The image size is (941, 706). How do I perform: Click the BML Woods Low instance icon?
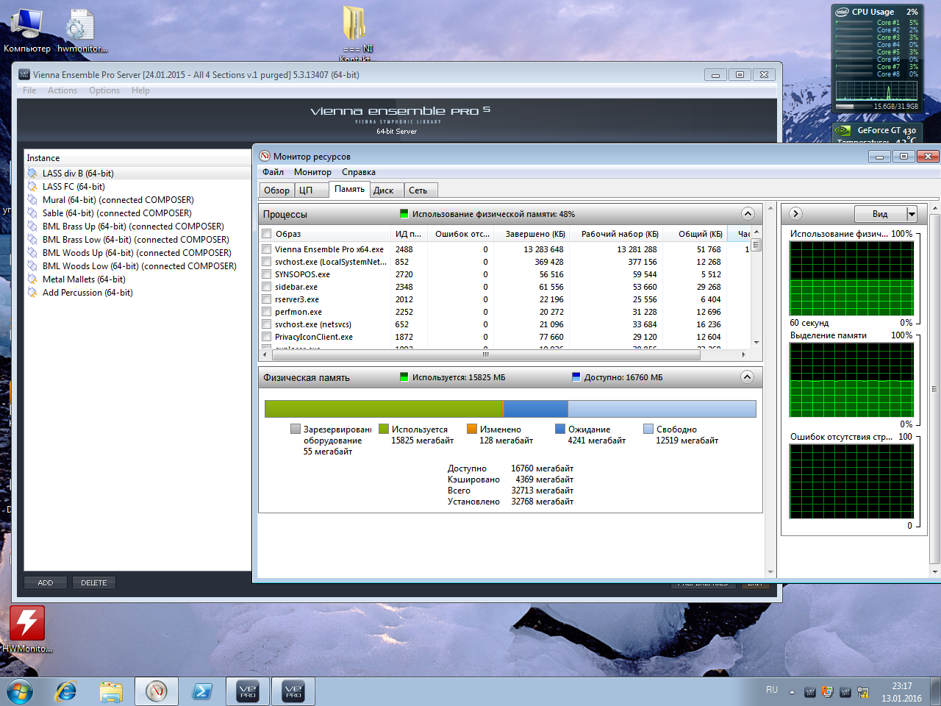(32, 266)
